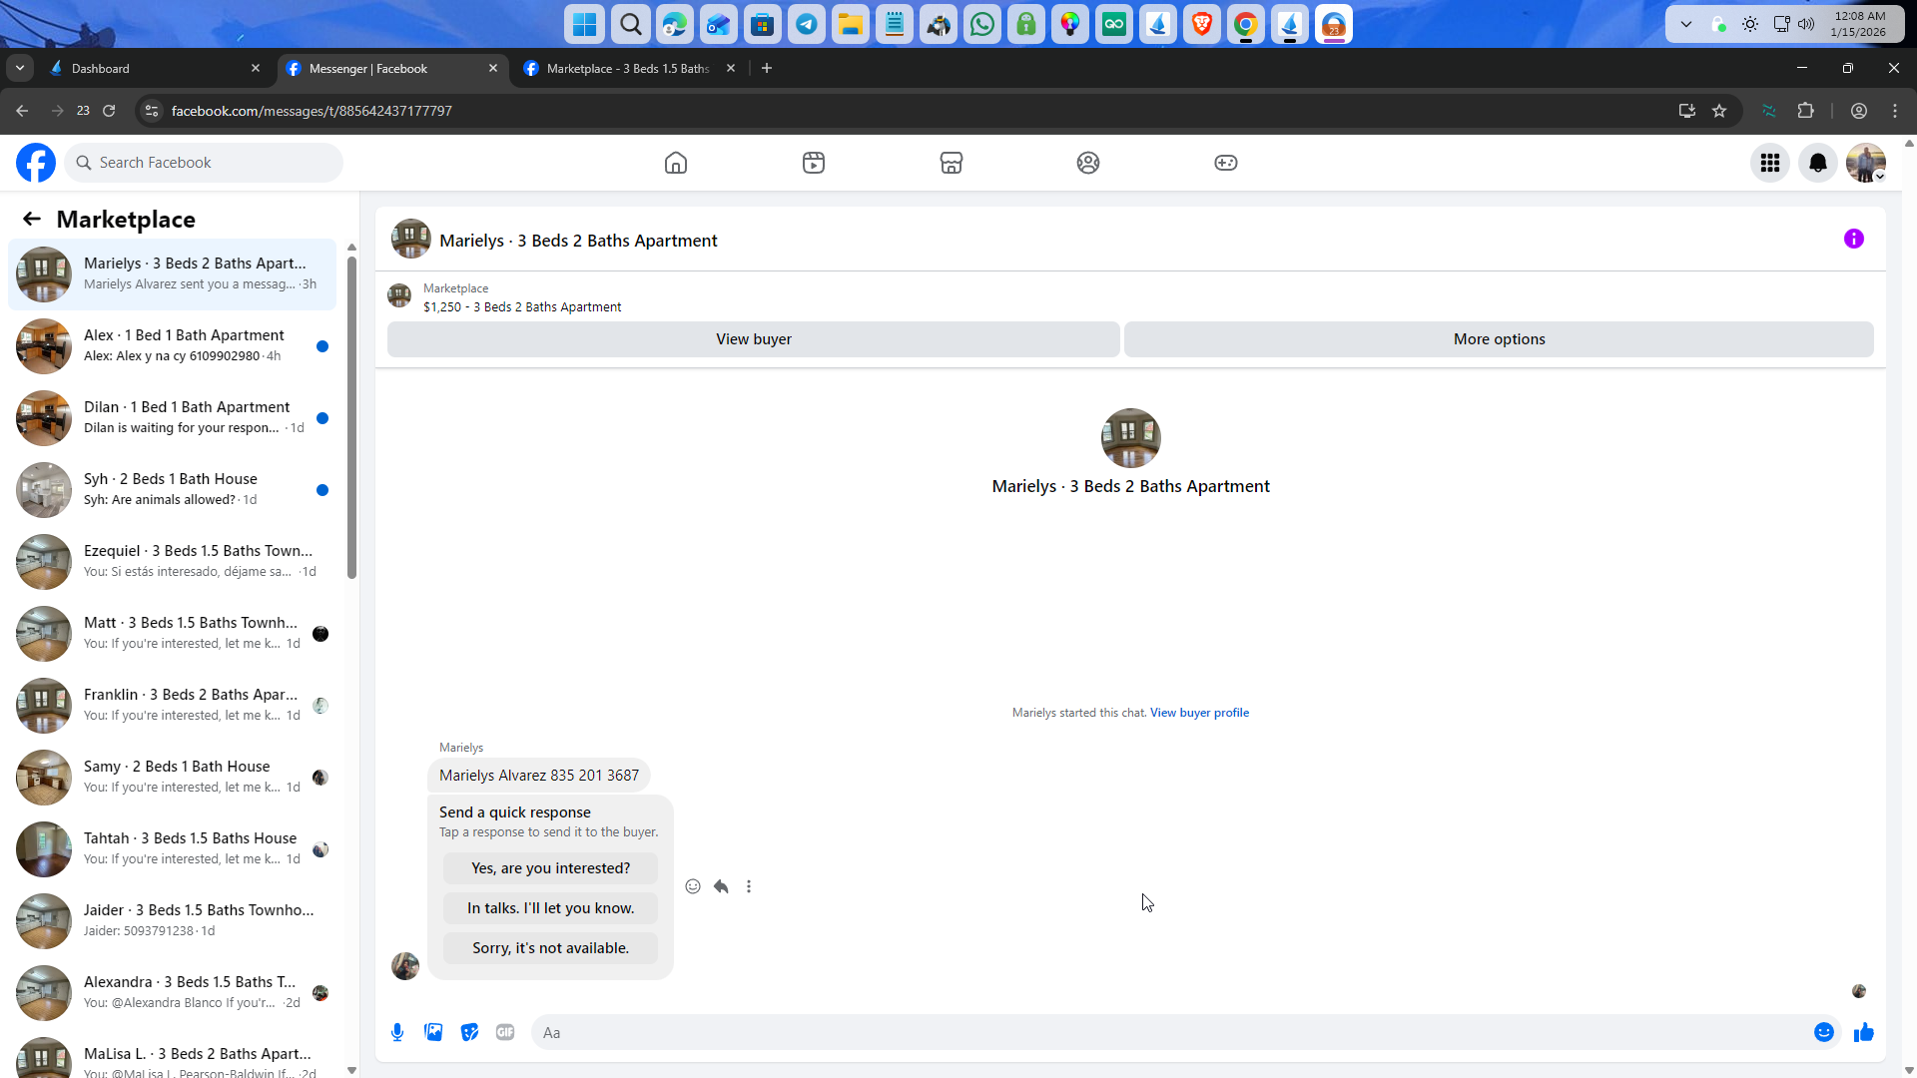The width and height of the screenshot is (1917, 1078).
Task: Open emoji picker in the message box
Action: [1823, 1032]
